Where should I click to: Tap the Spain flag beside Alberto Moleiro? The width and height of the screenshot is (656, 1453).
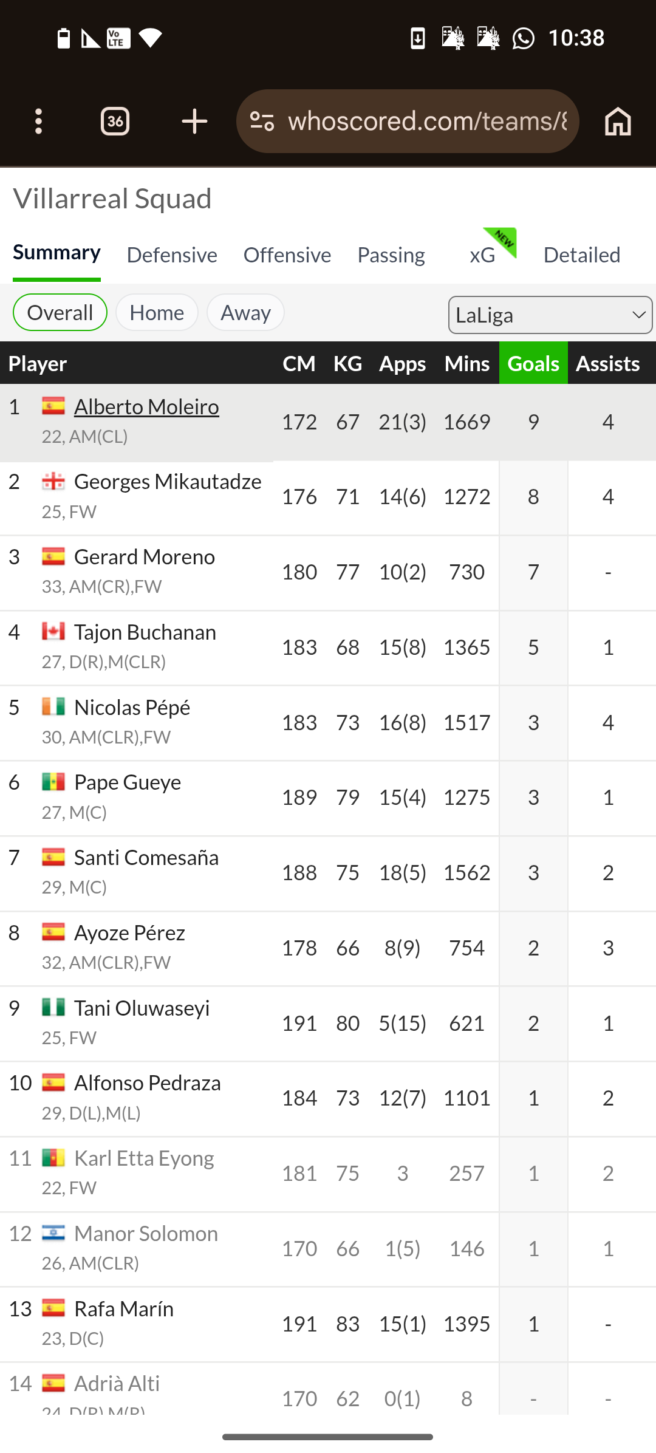coord(53,406)
